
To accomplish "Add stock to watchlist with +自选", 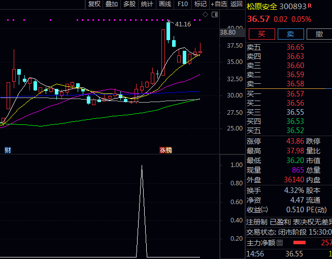I will coord(219,4).
